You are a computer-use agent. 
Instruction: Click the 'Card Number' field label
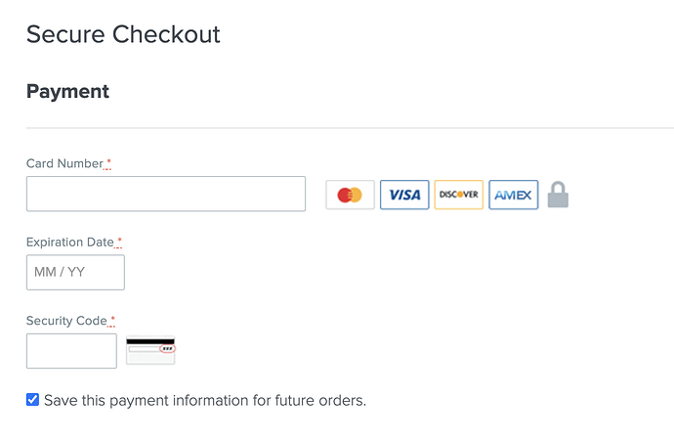pyautogui.click(x=64, y=163)
